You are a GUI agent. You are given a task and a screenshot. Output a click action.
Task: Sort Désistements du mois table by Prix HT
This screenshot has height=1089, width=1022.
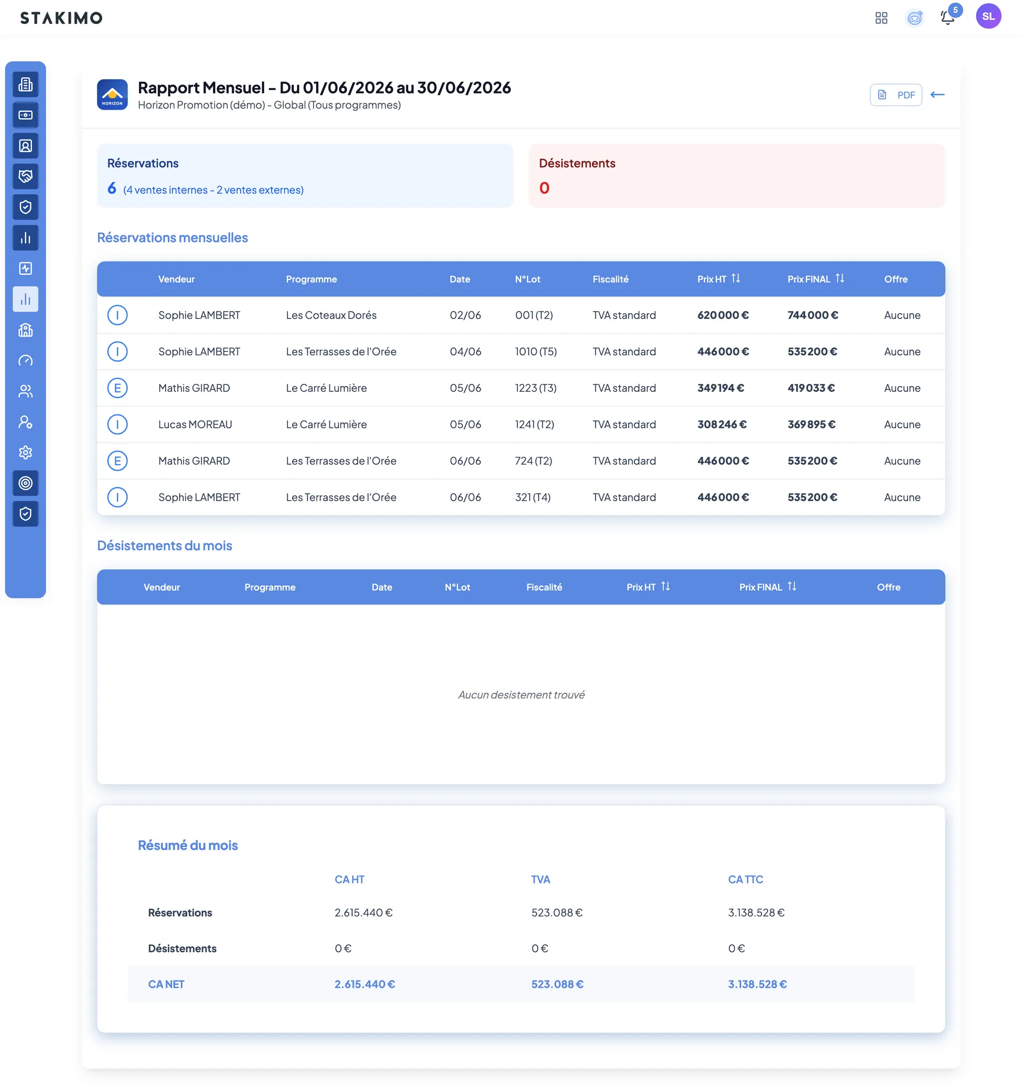click(x=665, y=587)
